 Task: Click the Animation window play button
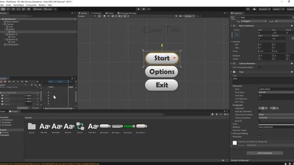pyautogui.click(x=18, y=82)
